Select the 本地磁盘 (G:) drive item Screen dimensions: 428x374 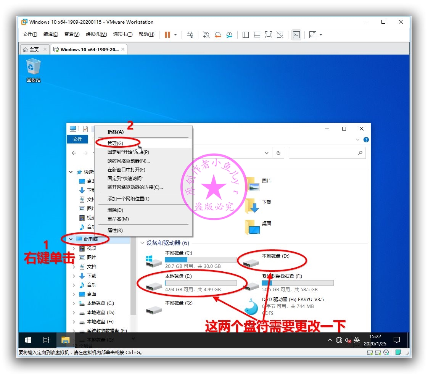[169, 308]
